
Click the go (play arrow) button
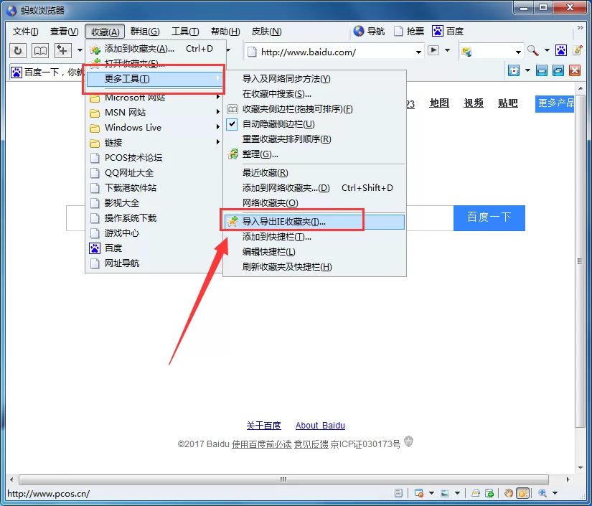(x=433, y=50)
